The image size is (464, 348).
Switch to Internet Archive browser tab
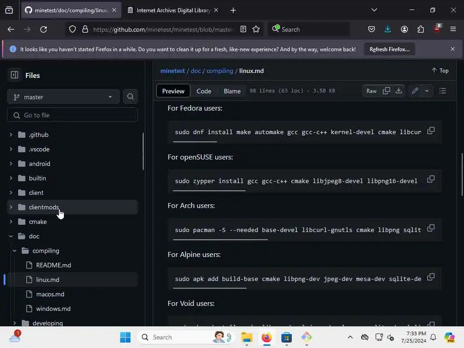[173, 10]
